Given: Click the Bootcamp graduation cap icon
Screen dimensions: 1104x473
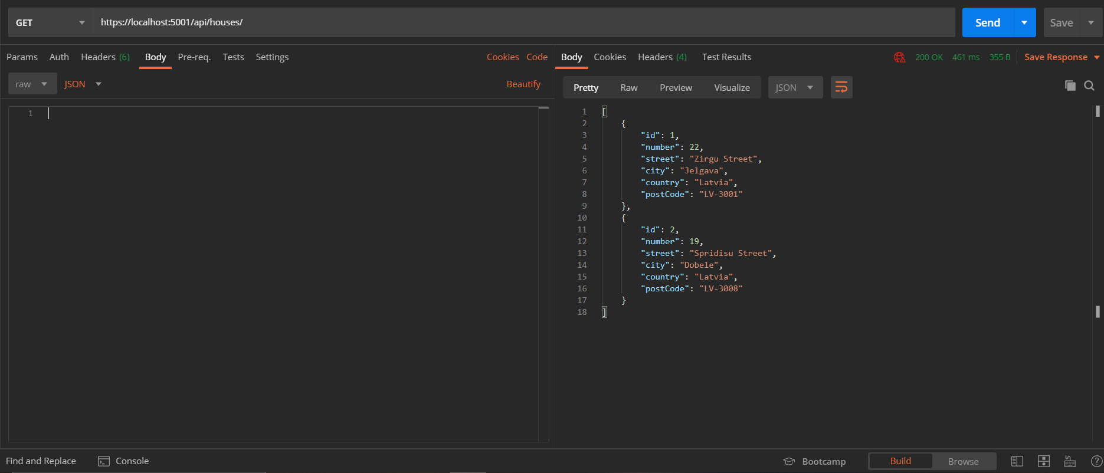Looking at the screenshot, I should [789, 461].
